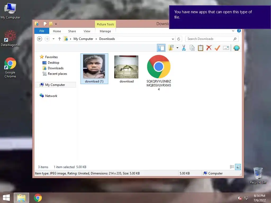The image size is (271, 203).
Task: Switch to the Home ribbon tab
Action: click(x=57, y=31)
